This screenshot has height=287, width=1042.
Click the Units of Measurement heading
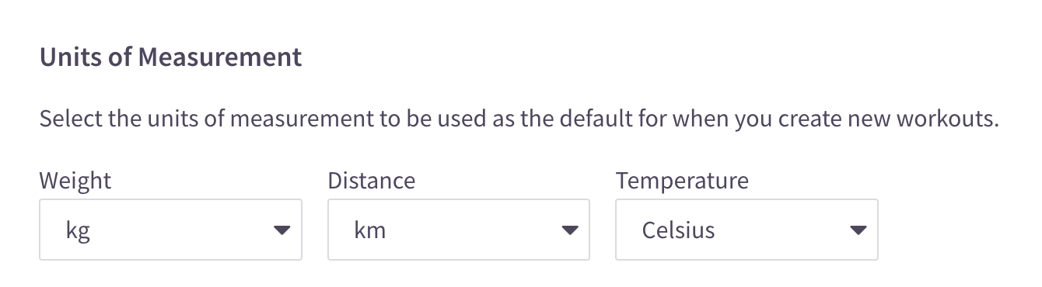pyautogui.click(x=170, y=57)
